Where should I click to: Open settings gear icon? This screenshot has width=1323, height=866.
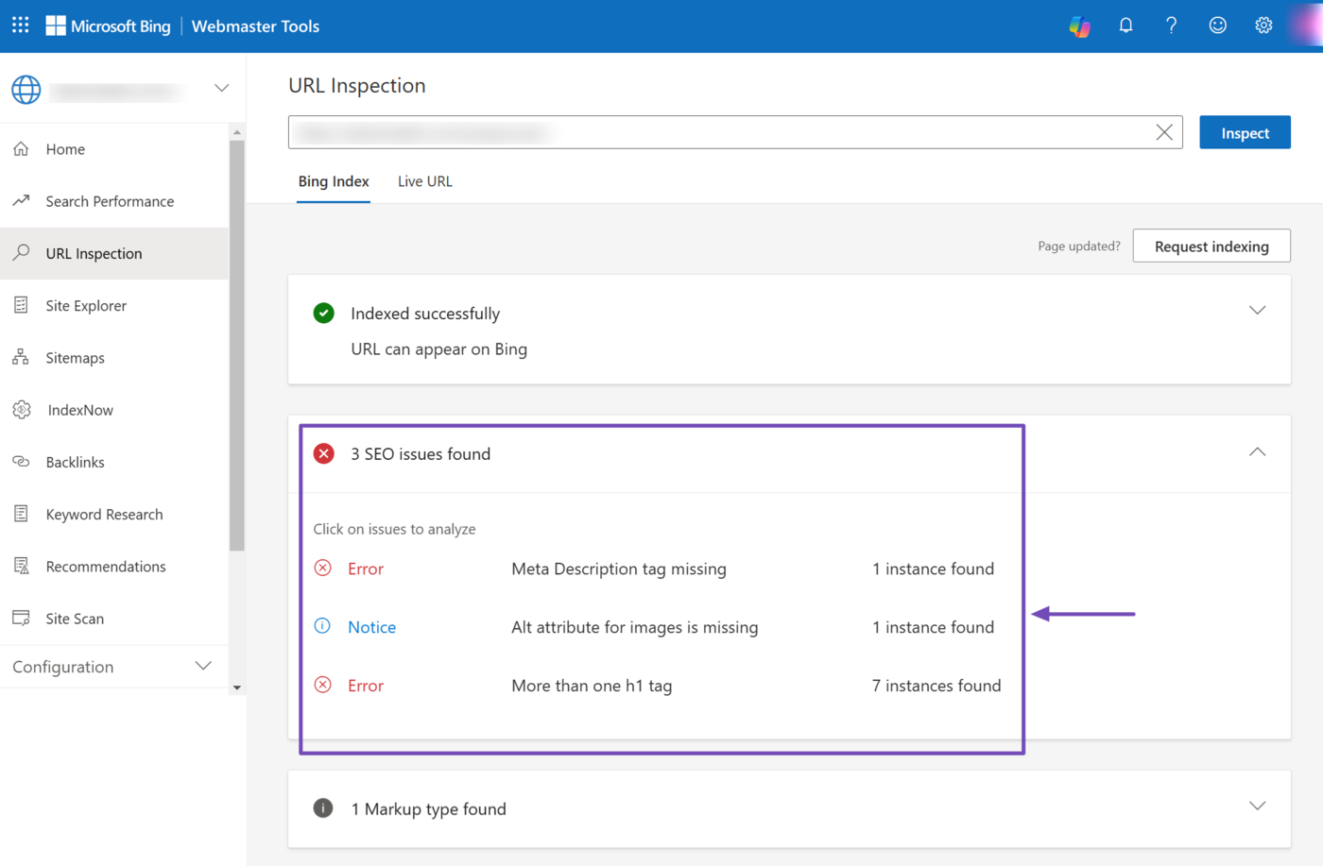[x=1263, y=25]
